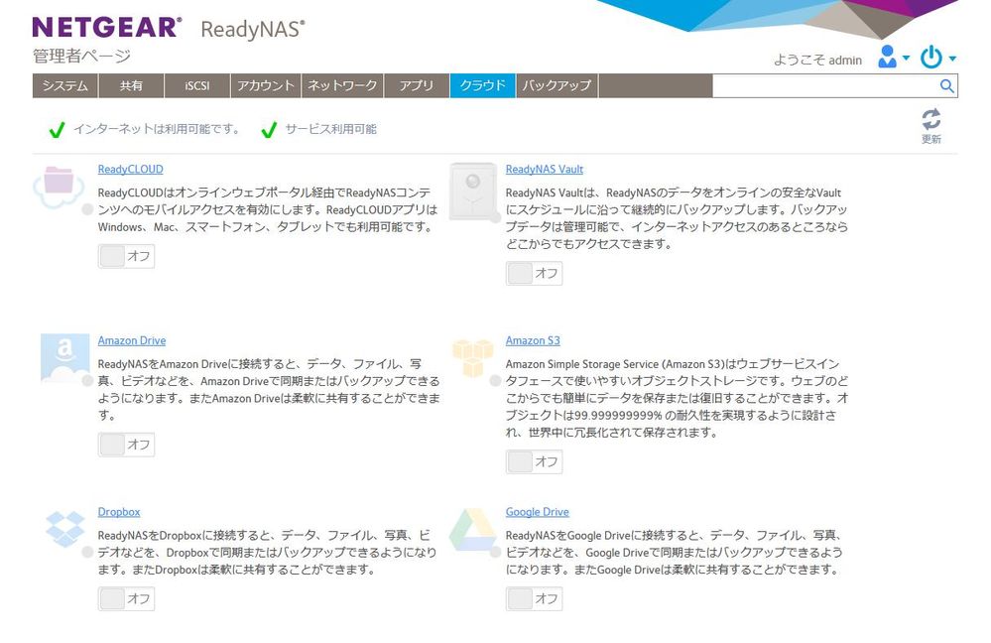
Task: Turn on the Google Drive switch
Action: pyautogui.click(x=534, y=598)
